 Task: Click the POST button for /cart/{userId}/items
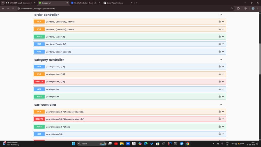pyautogui.click(x=39, y=127)
